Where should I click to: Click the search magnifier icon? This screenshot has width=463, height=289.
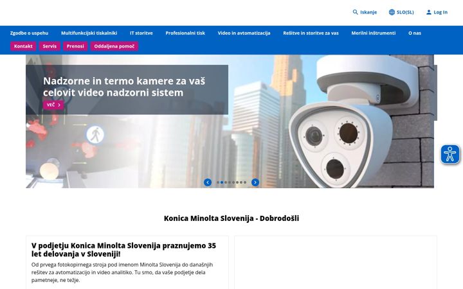click(x=355, y=12)
